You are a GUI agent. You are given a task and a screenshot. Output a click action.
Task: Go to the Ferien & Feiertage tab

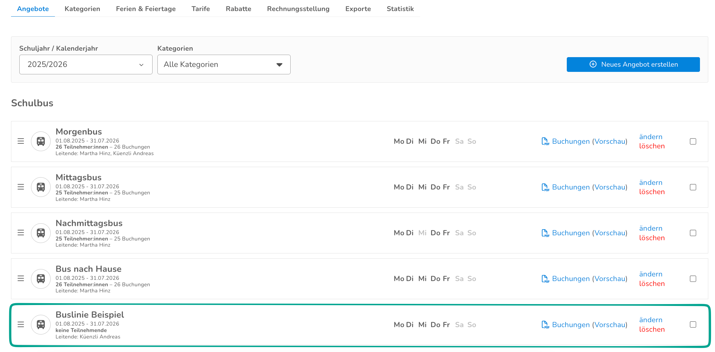[x=146, y=9]
